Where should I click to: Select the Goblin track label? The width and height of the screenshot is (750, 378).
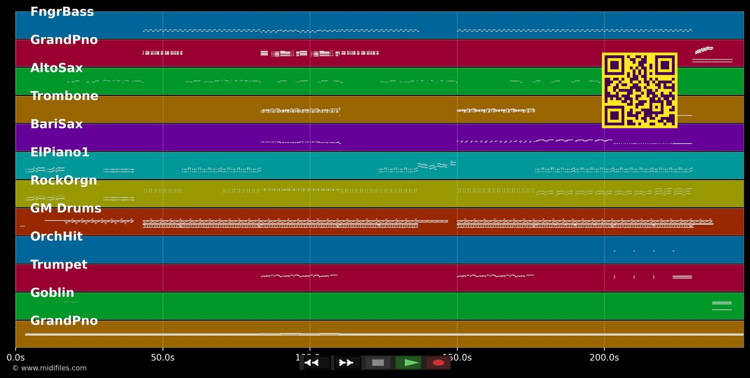[52, 293]
